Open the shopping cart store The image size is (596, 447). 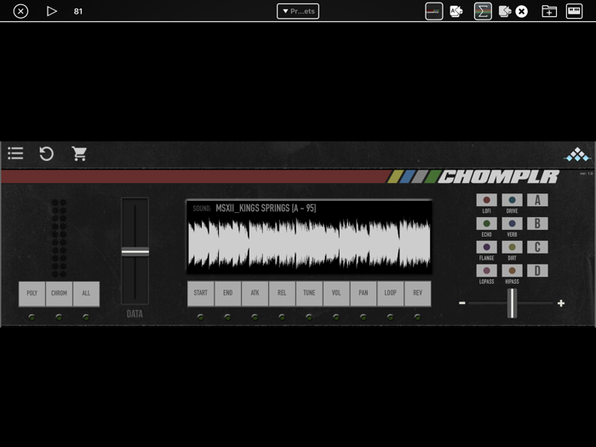[79, 153]
